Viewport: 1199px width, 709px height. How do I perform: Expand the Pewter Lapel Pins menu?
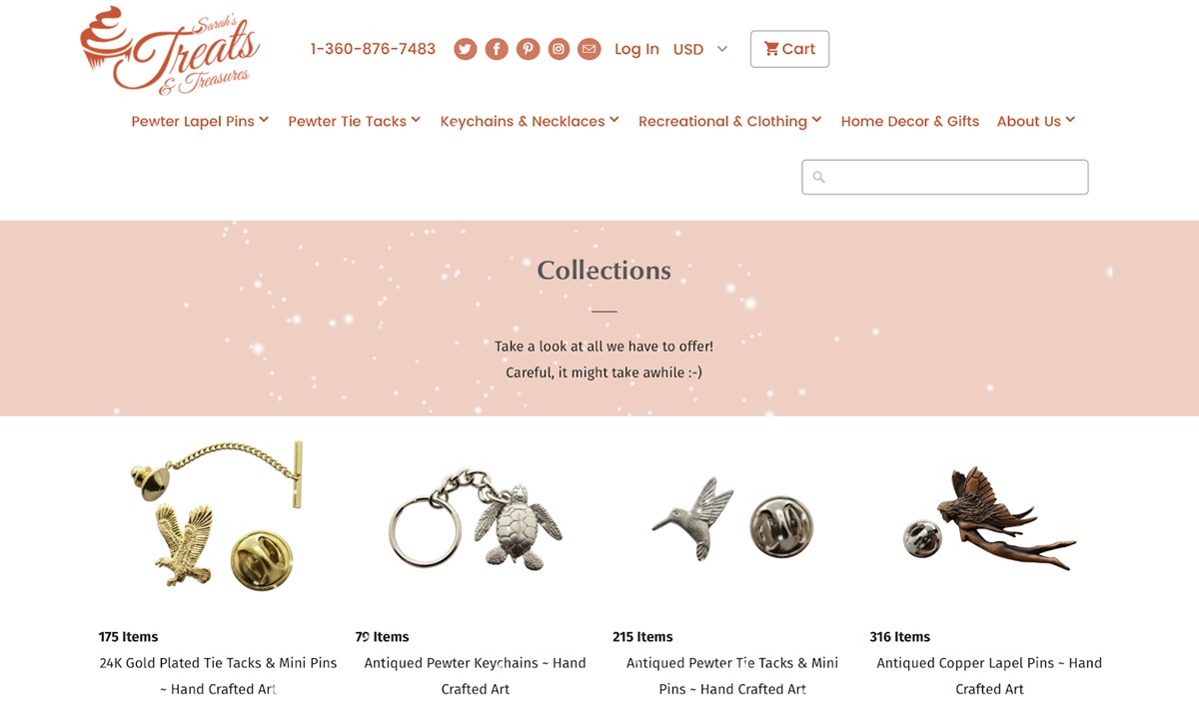(x=200, y=121)
